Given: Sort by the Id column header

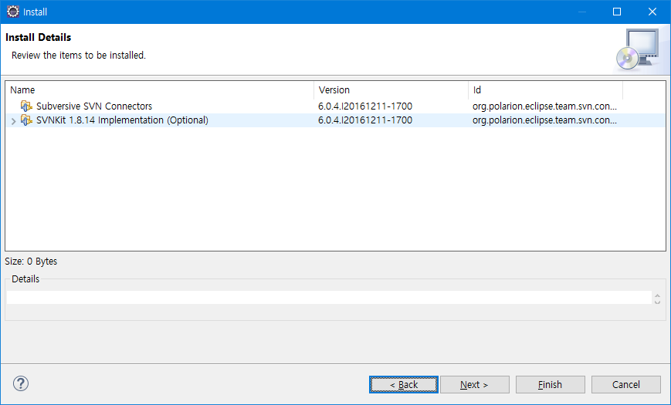Looking at the screenshot, I should click(x=546, y=89).
